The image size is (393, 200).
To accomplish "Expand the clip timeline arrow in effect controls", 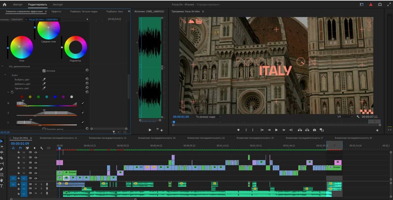I will click(x=87, y=19).
